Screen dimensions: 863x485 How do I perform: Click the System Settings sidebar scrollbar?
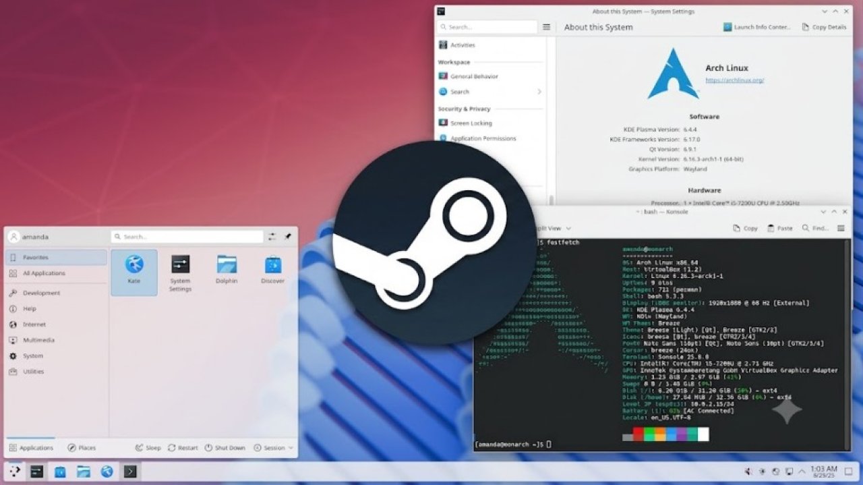tap(551, 200)
